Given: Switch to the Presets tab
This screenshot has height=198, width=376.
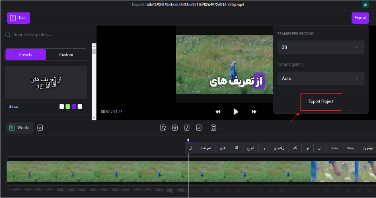Looking at the screenshot, I should tap(26, 55).
